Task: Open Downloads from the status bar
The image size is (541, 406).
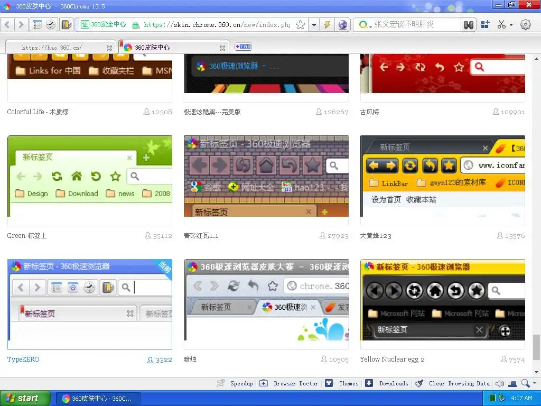Action: tap(394, 383)
